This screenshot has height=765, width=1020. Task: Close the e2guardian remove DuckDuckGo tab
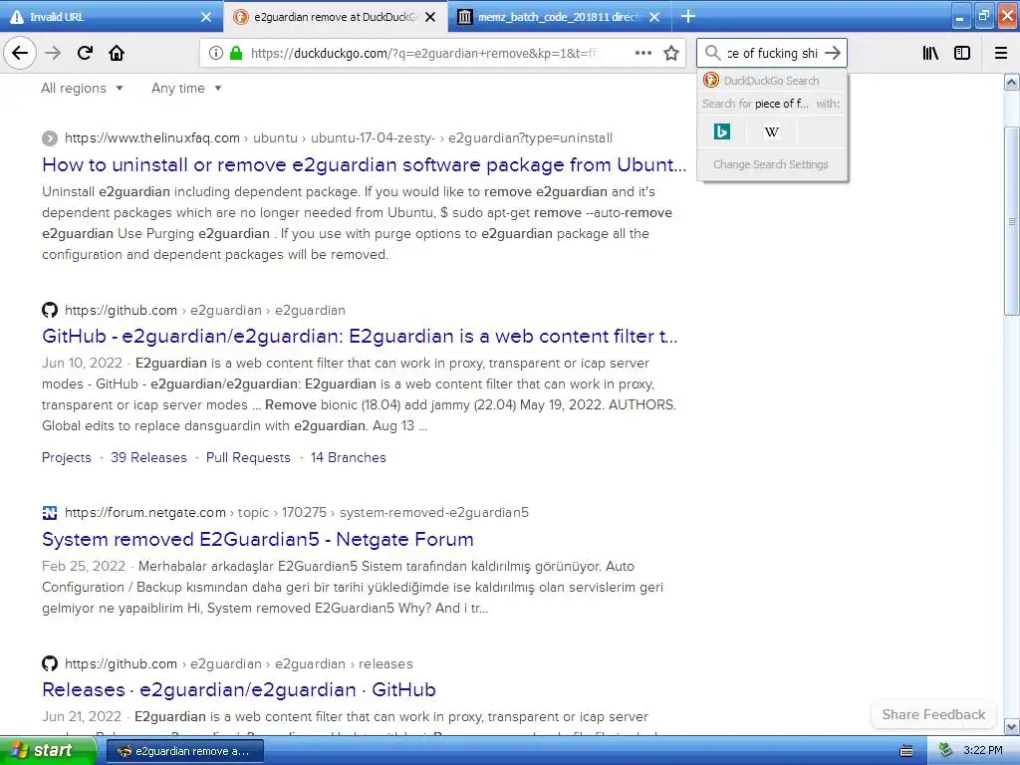pyautogui.click(x=430, y=17)
